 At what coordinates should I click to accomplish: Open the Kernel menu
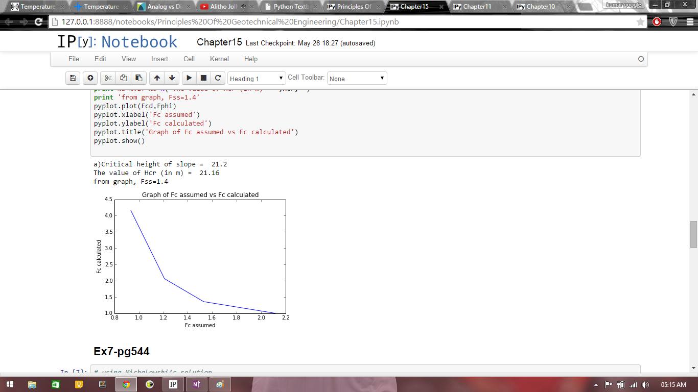pos(219,59)
